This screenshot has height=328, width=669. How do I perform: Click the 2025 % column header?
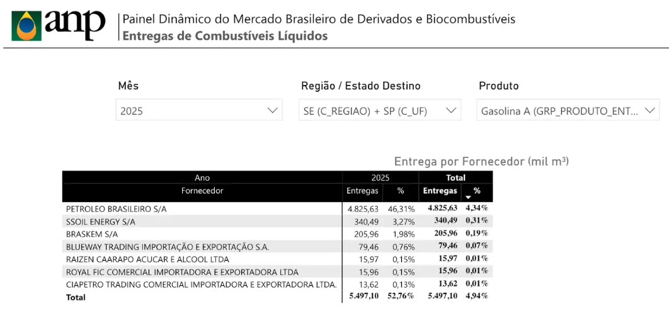(401, 191)
